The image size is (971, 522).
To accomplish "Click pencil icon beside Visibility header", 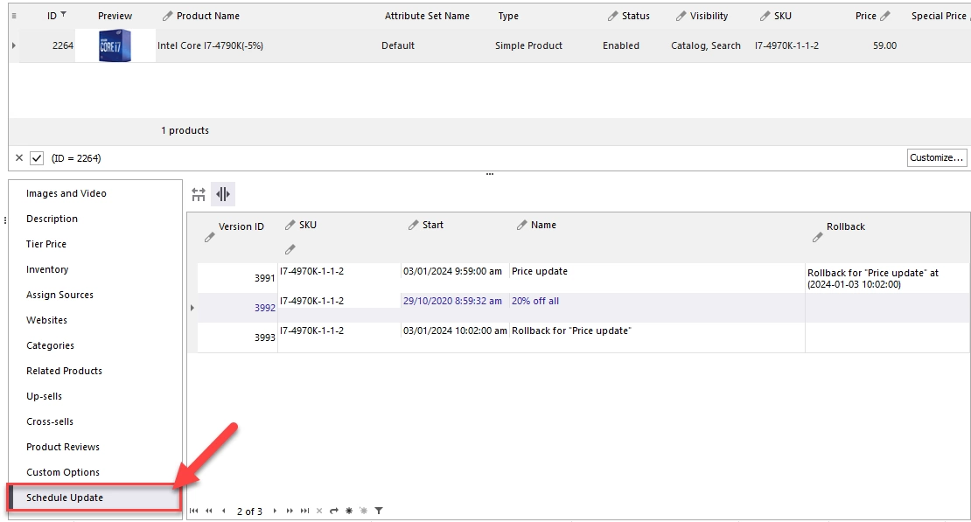I will (x=681, y=16).
